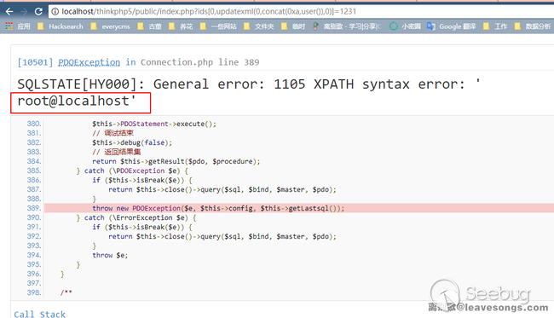
Task: Reload the page with the refresh icon
Action: point(38,12)
